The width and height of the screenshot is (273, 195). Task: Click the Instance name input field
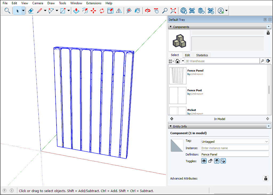(x=235, y=148)
